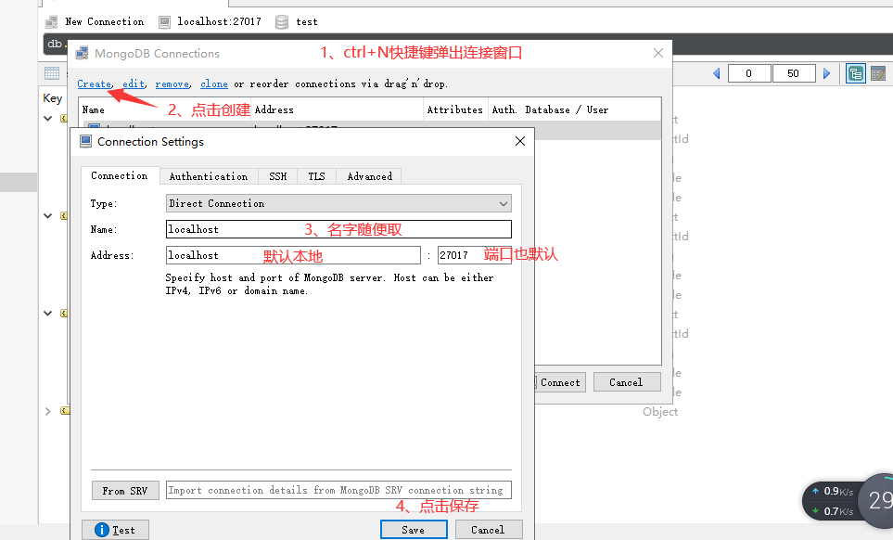Viewport: 893px width, 540px height.
Task: Collapse the second document tree row
Action: coord(48,216)
